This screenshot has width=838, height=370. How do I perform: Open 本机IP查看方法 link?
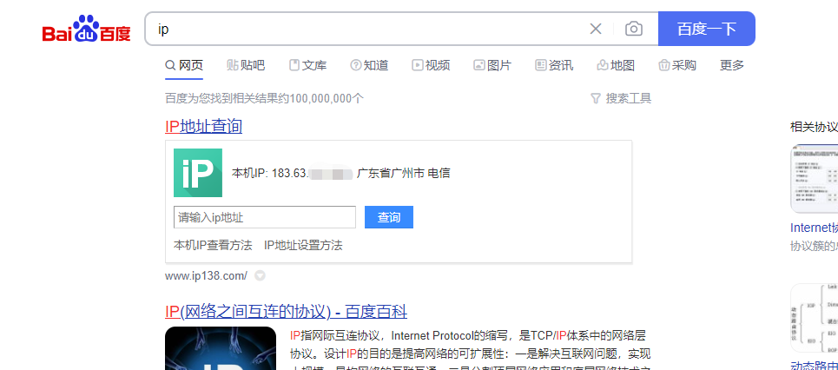tap(213, 246)
